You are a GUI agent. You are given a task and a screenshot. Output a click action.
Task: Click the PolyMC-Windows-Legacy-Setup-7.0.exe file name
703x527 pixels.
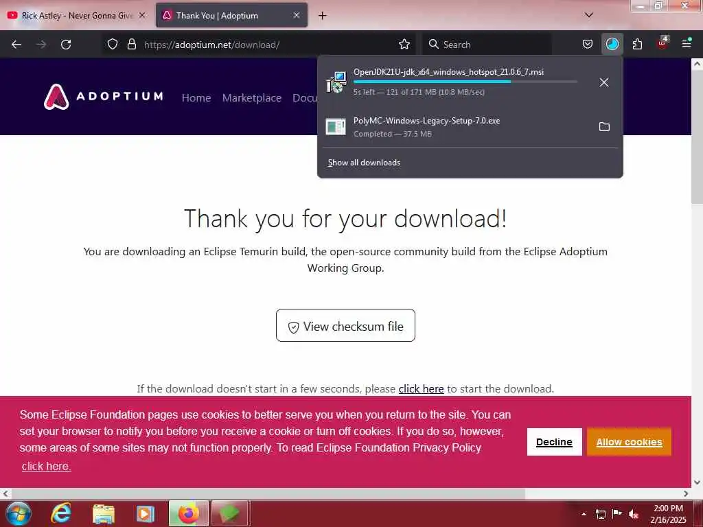click(x=426, y=121)
